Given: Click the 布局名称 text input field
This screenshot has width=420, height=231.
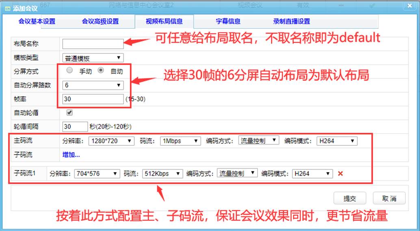Looking at the screenshot, I should pos(93,44).
